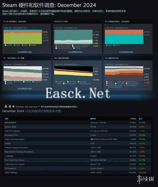
Task: Expand the Physical CPUs row
Action: [x=78, y=135]
